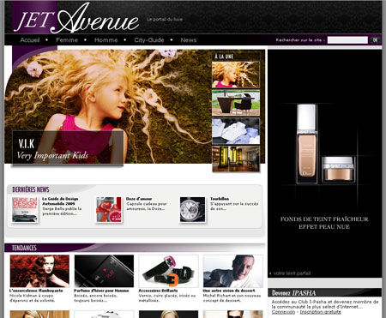This screenshot has height=318, width=386.
Task: Select the blonde girl thumbnail under À la une
Action: click(236, 75)
